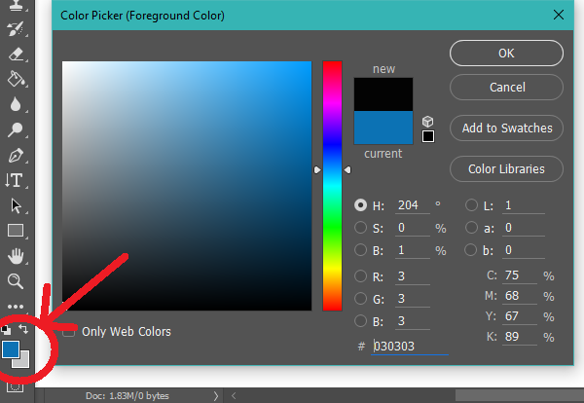Image resolution: width=584 pixels, height=403 pixels.
Task: Reset to default foreground and background colors
Action: (x=6, y=329)
